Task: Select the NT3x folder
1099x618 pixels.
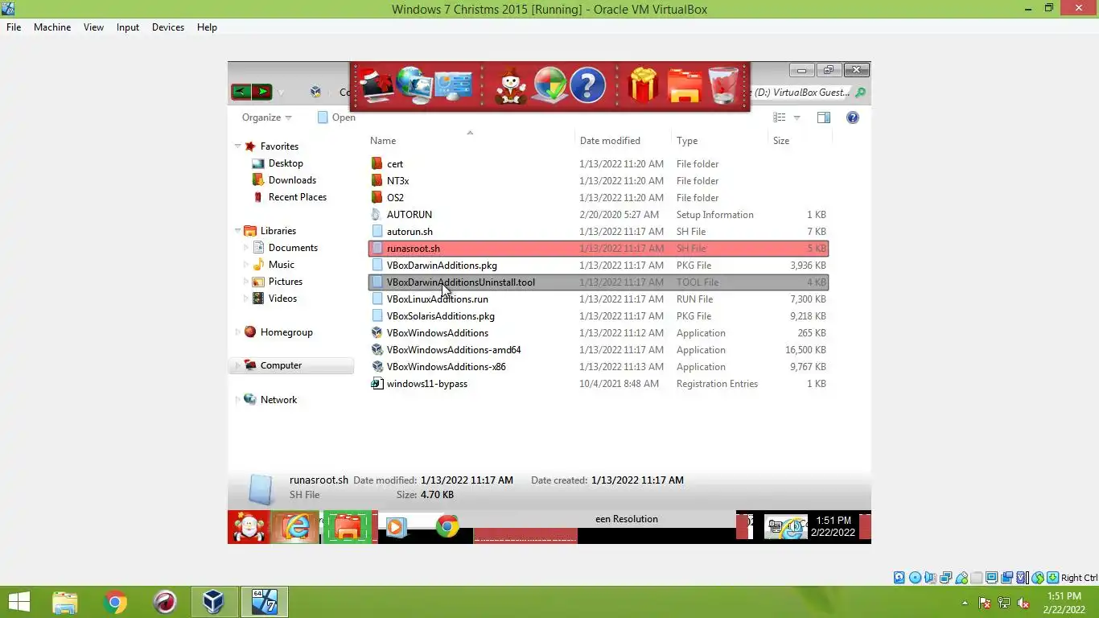Action: coord(599,181)
